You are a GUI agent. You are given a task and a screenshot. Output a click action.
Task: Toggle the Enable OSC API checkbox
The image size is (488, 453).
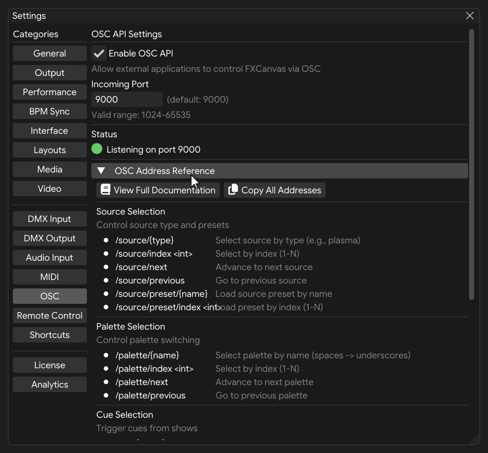coord(99,54)
